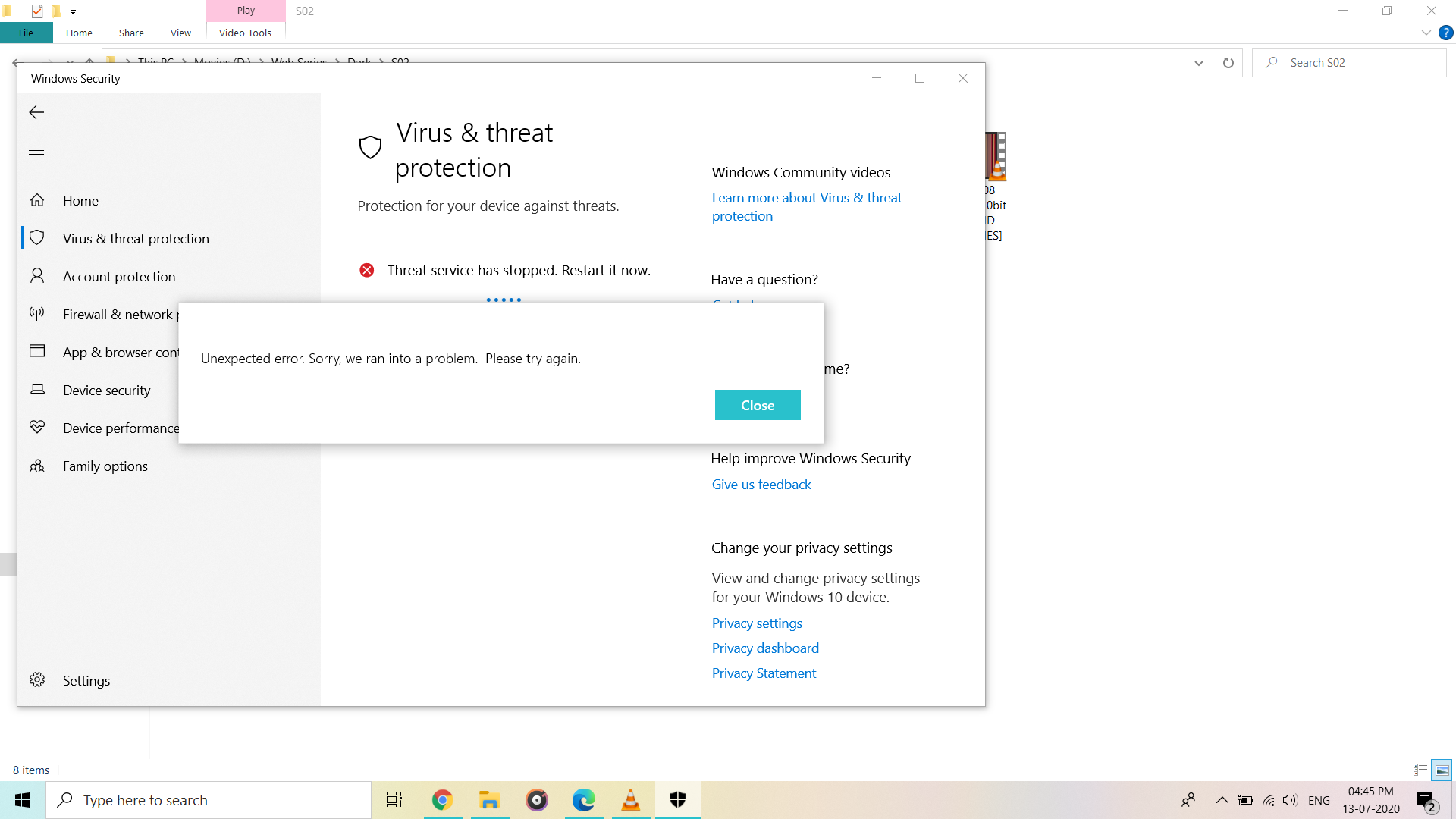This screenshot has height=819, width=1456.
Task: Click the red threat service error icon
Action: 366,270
